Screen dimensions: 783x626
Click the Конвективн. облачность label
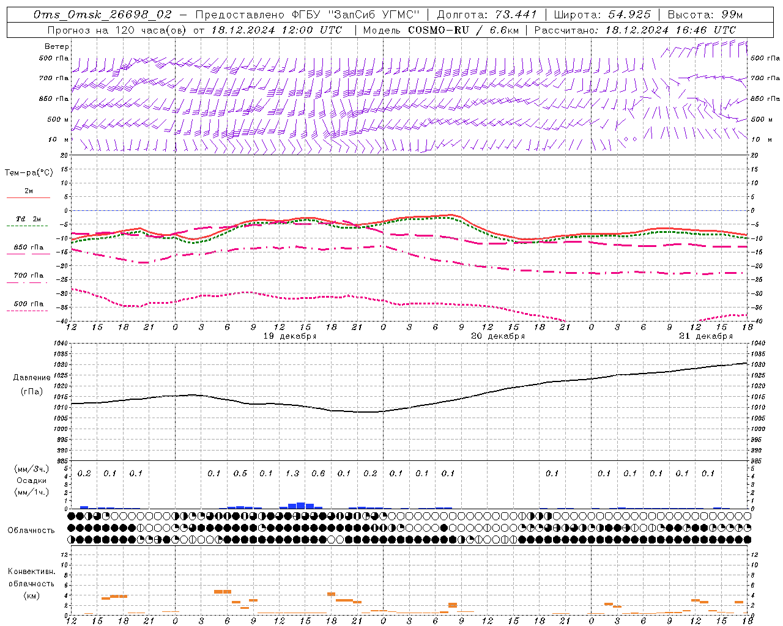31,578
